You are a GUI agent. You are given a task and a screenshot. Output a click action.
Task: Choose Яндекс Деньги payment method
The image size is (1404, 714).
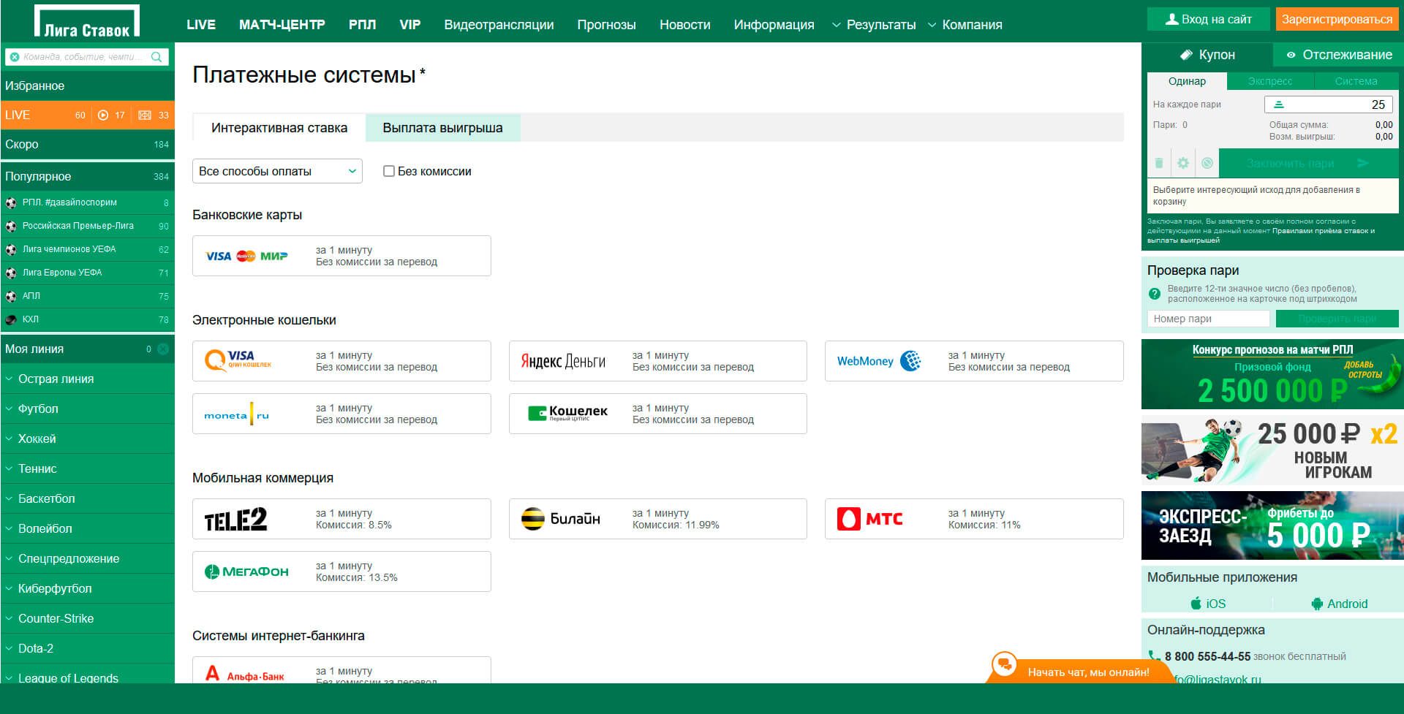point(658,361)
